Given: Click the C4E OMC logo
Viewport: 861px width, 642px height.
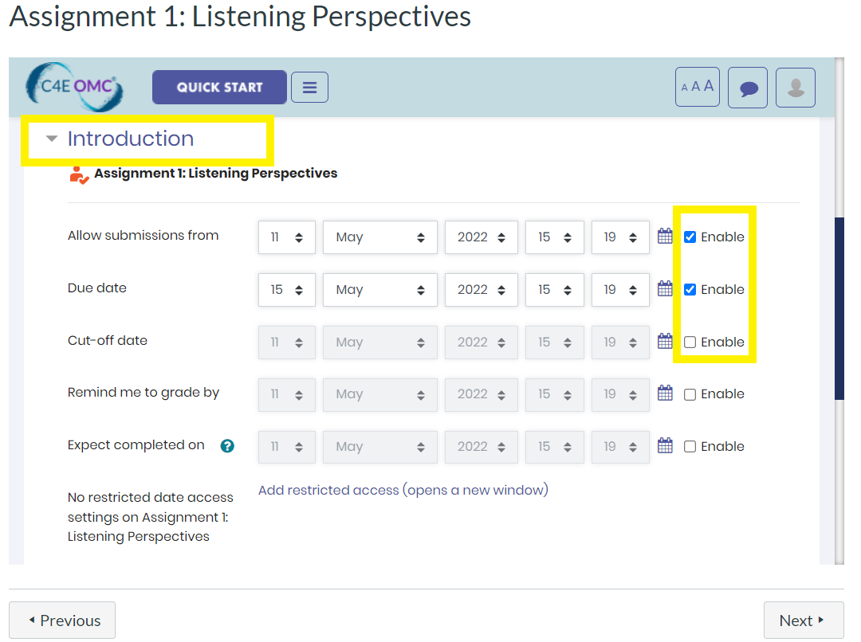Looking at the screenshot, I should click(x=75, y=87).
